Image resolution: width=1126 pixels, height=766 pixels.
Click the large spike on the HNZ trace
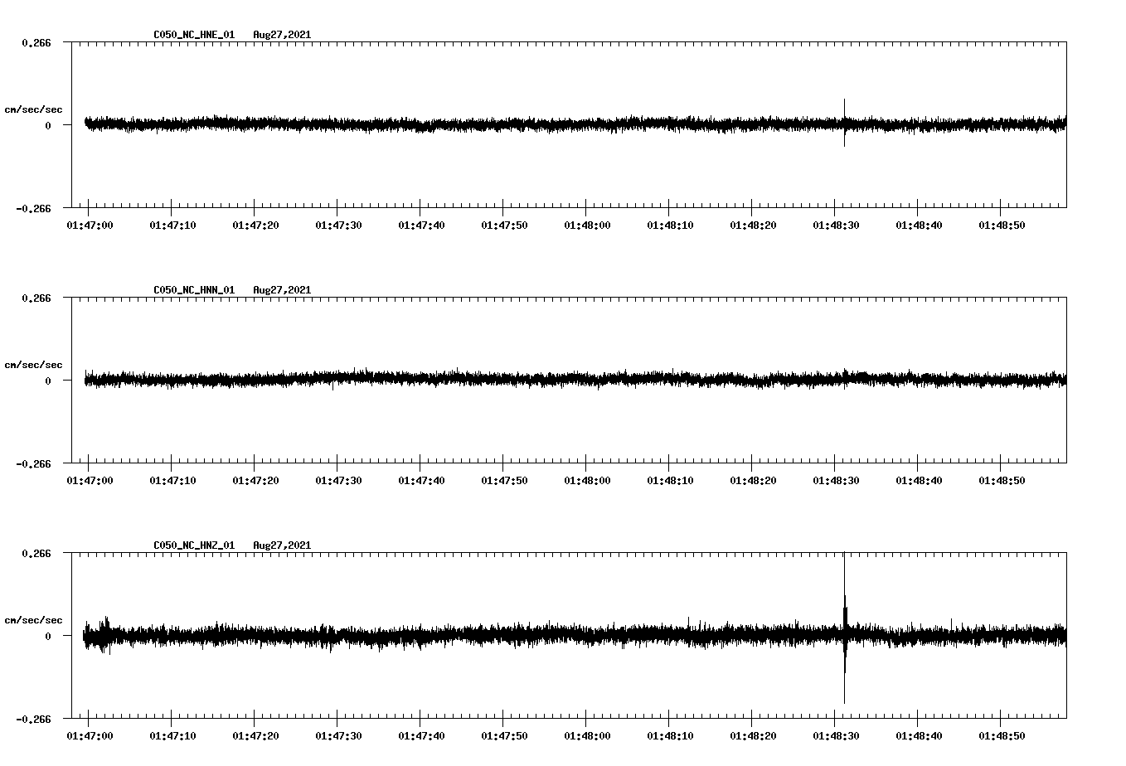pos(845,628)
